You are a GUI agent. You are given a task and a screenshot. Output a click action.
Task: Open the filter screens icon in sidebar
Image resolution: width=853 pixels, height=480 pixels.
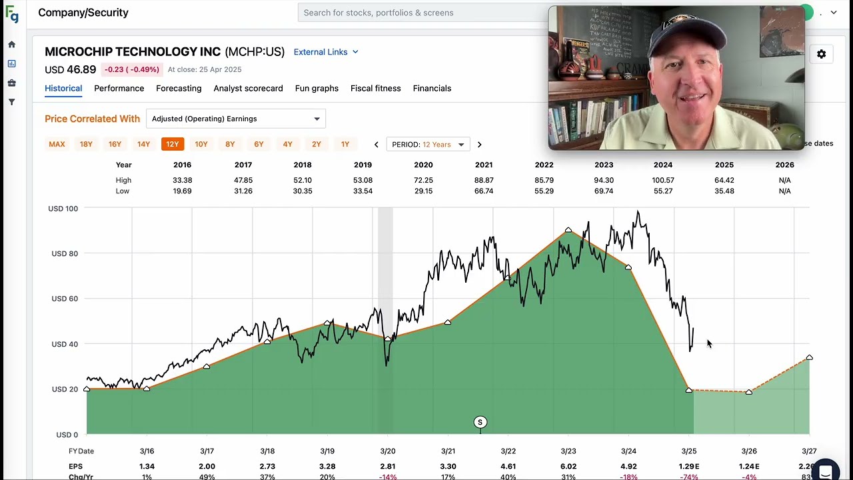11,102
